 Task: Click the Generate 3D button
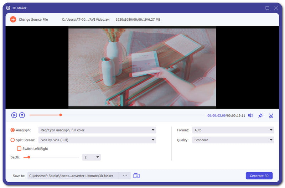[259, 176]
